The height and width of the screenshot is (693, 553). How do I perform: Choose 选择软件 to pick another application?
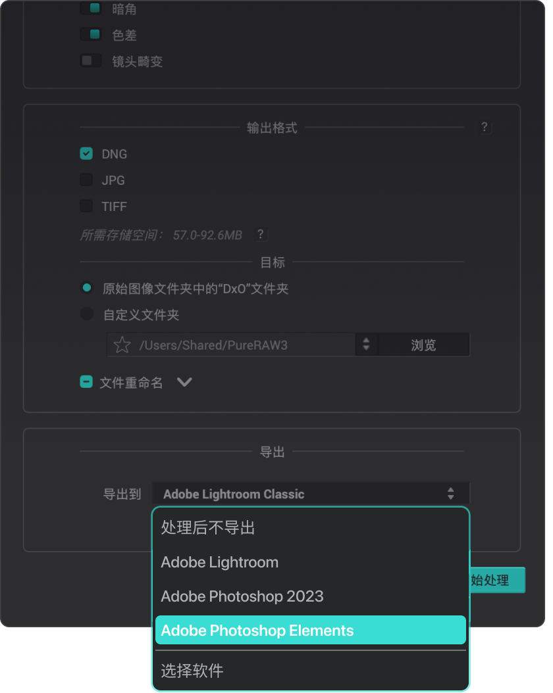(x=311, y=671)
